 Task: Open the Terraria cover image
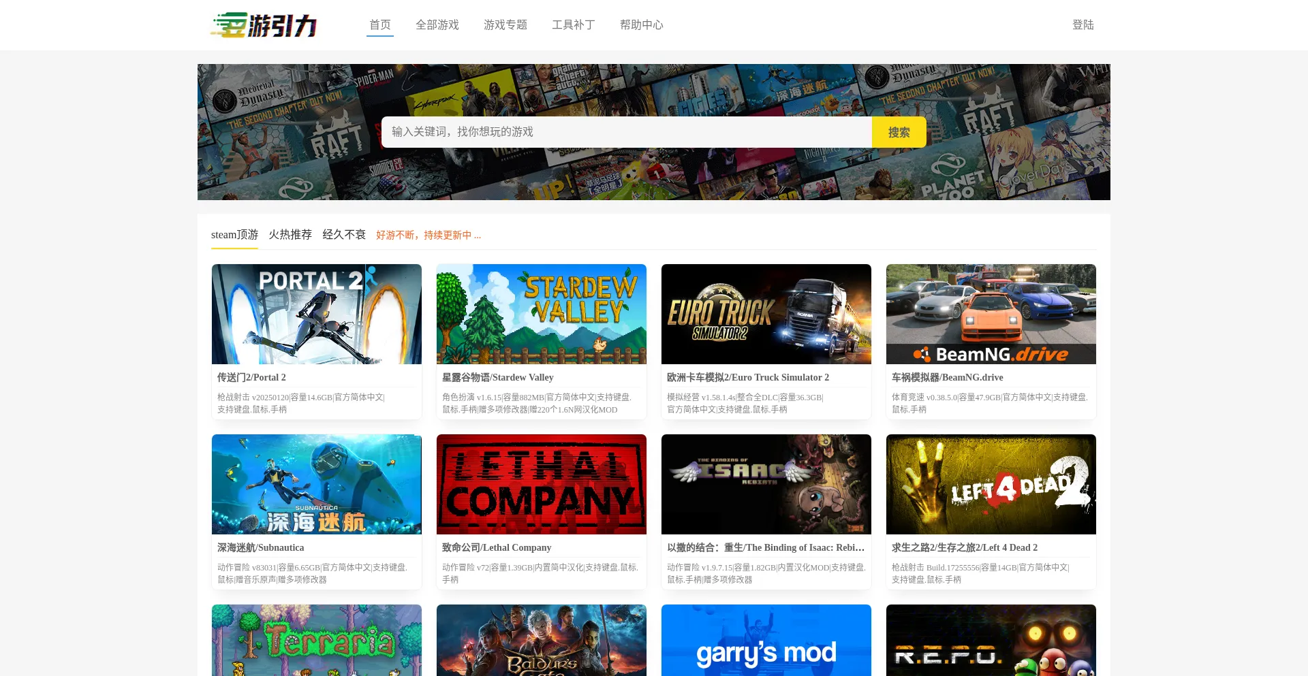317,640
